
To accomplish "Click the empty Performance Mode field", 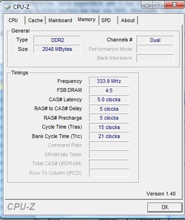I will pyautogui.click(x=155, y=49).
